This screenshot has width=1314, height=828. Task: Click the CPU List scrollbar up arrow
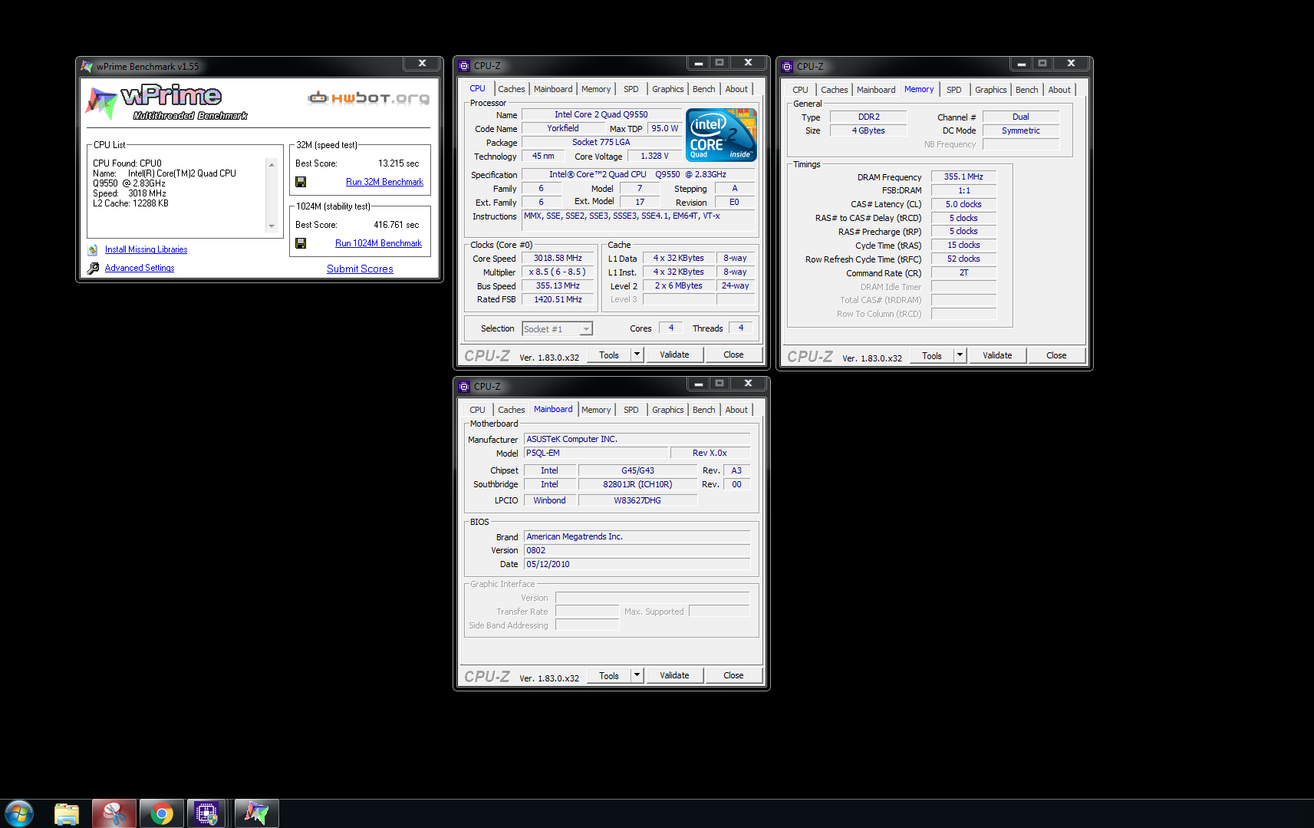[271, 165]
